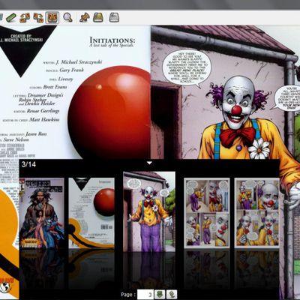
Task: Click the grayed-out book icon in toolbar
Action: (x=114, y=17)
